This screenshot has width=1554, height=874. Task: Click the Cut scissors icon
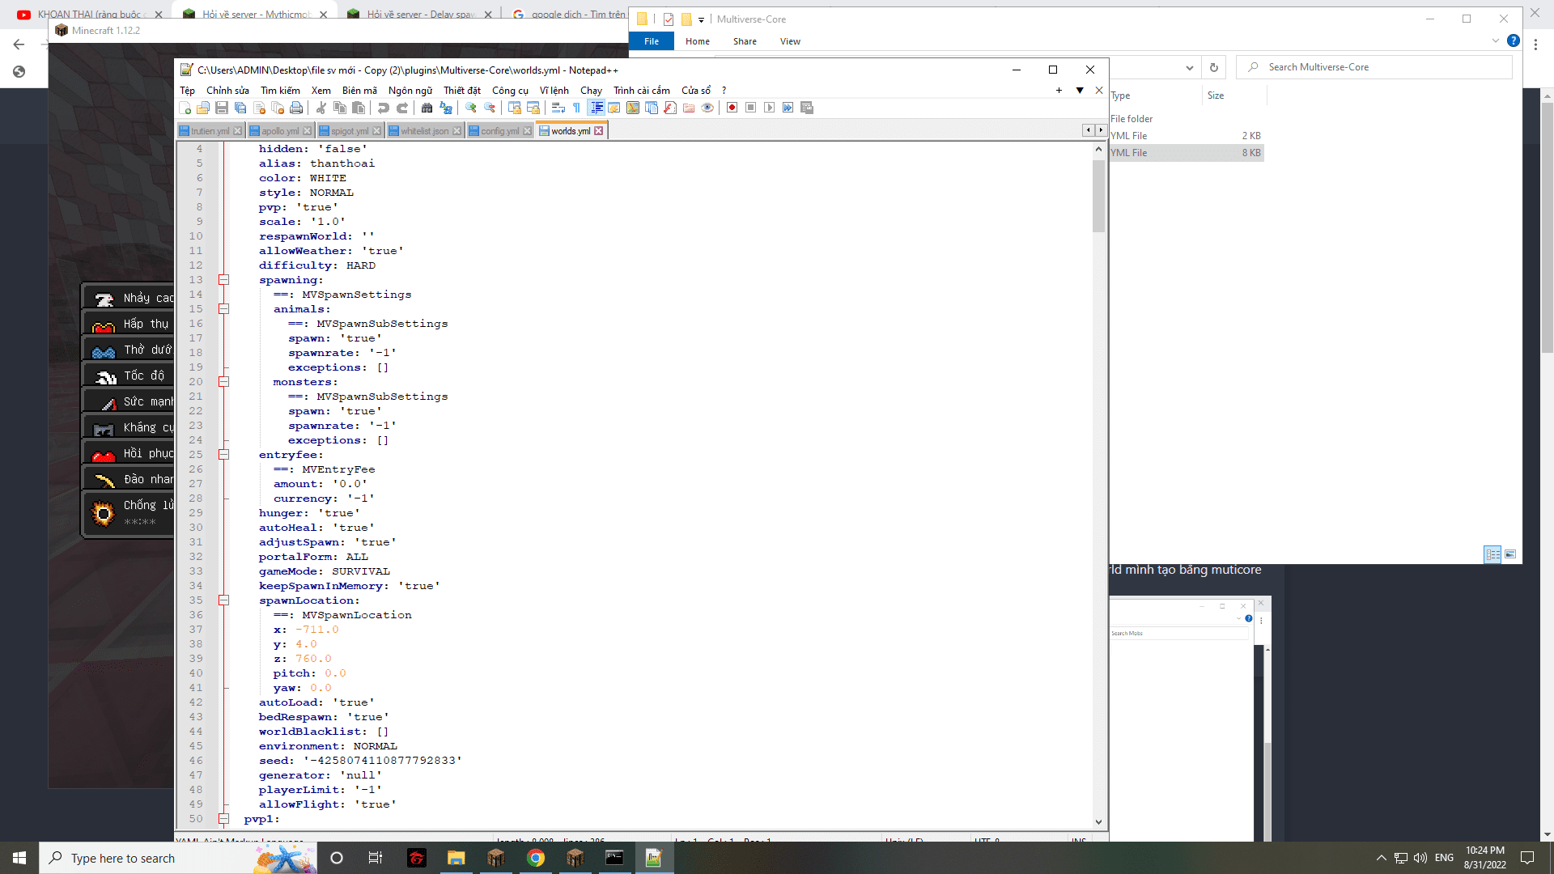(x=321, y=108)
